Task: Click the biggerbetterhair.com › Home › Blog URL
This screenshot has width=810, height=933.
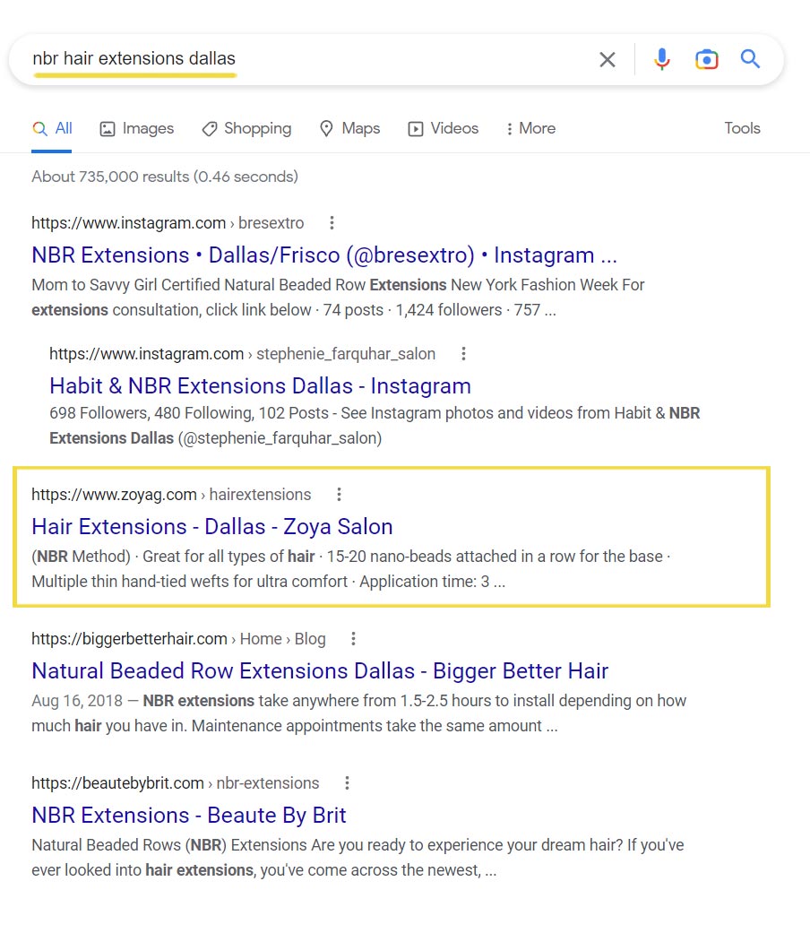Action: click(x=178, y=639)
